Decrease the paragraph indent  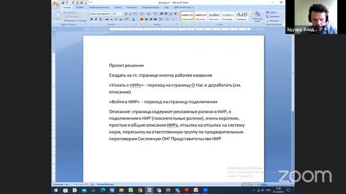coord(162,14)
